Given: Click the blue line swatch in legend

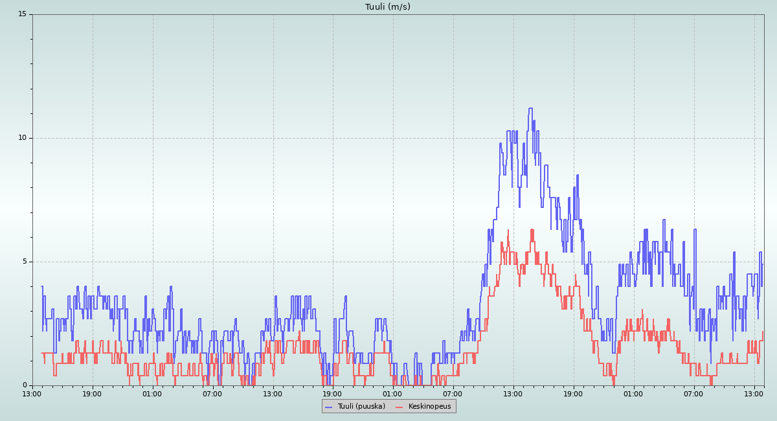Looking at the screenshot, I should pyautogui.click(x=329, y=407).
